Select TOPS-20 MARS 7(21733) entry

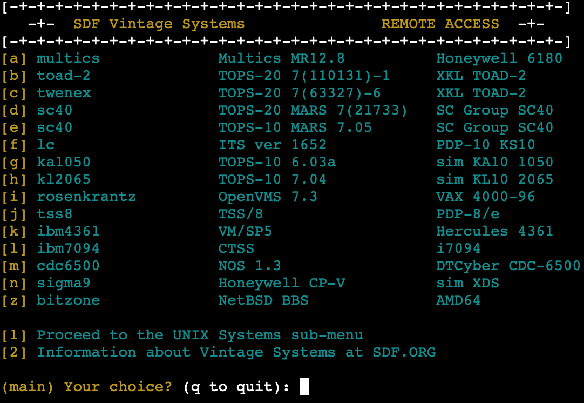tap(313, 110)
